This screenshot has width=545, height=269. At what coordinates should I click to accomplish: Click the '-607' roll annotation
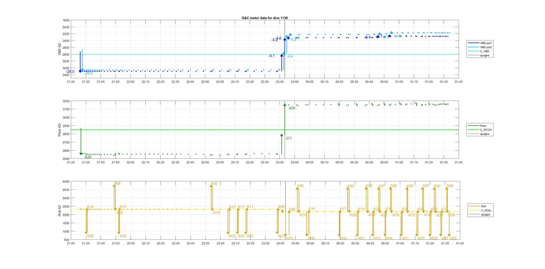click(x=232, y=236)
